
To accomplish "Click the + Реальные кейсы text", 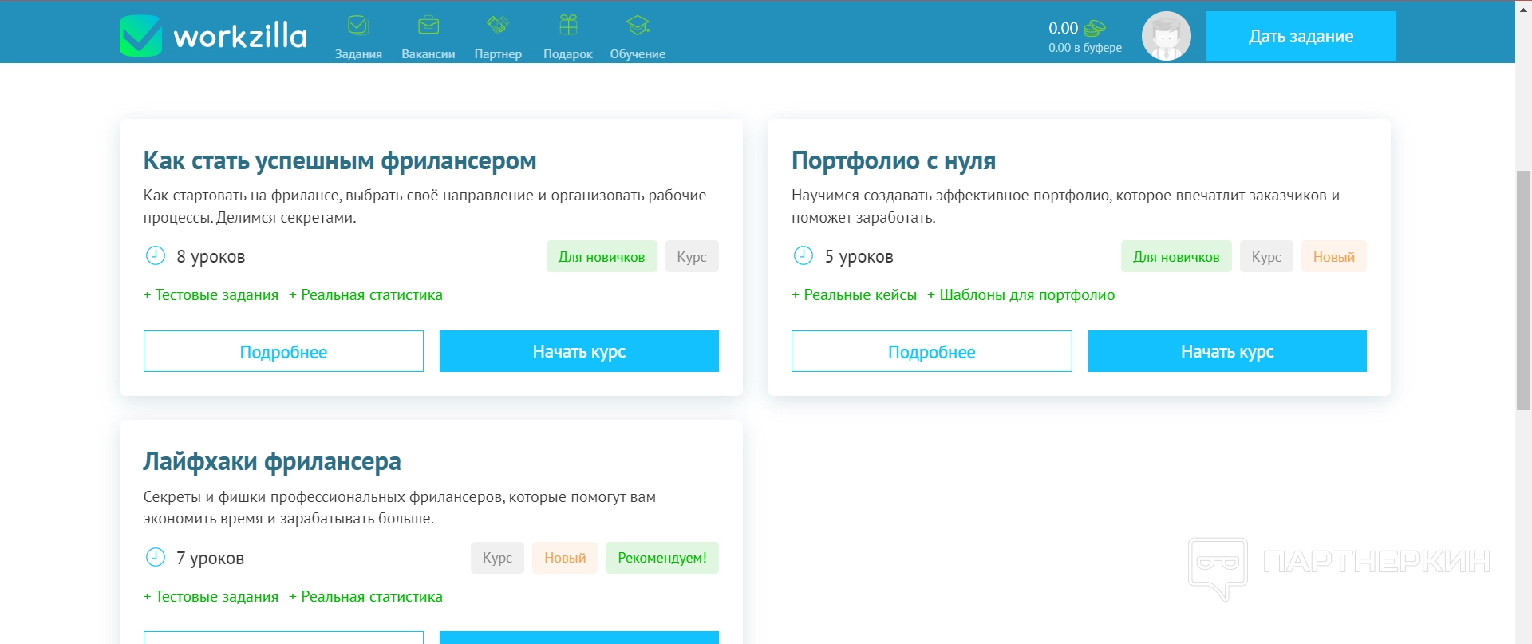I will click(x=854, y=295).
